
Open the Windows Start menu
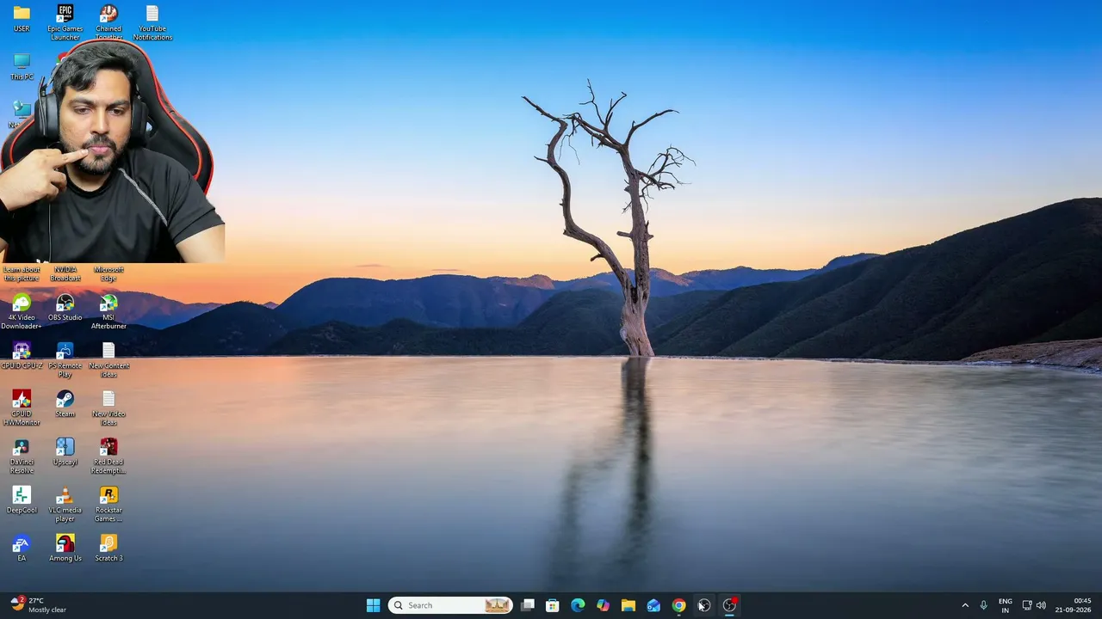coord(373,605)
